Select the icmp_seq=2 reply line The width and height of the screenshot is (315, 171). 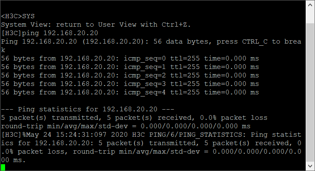130,75
